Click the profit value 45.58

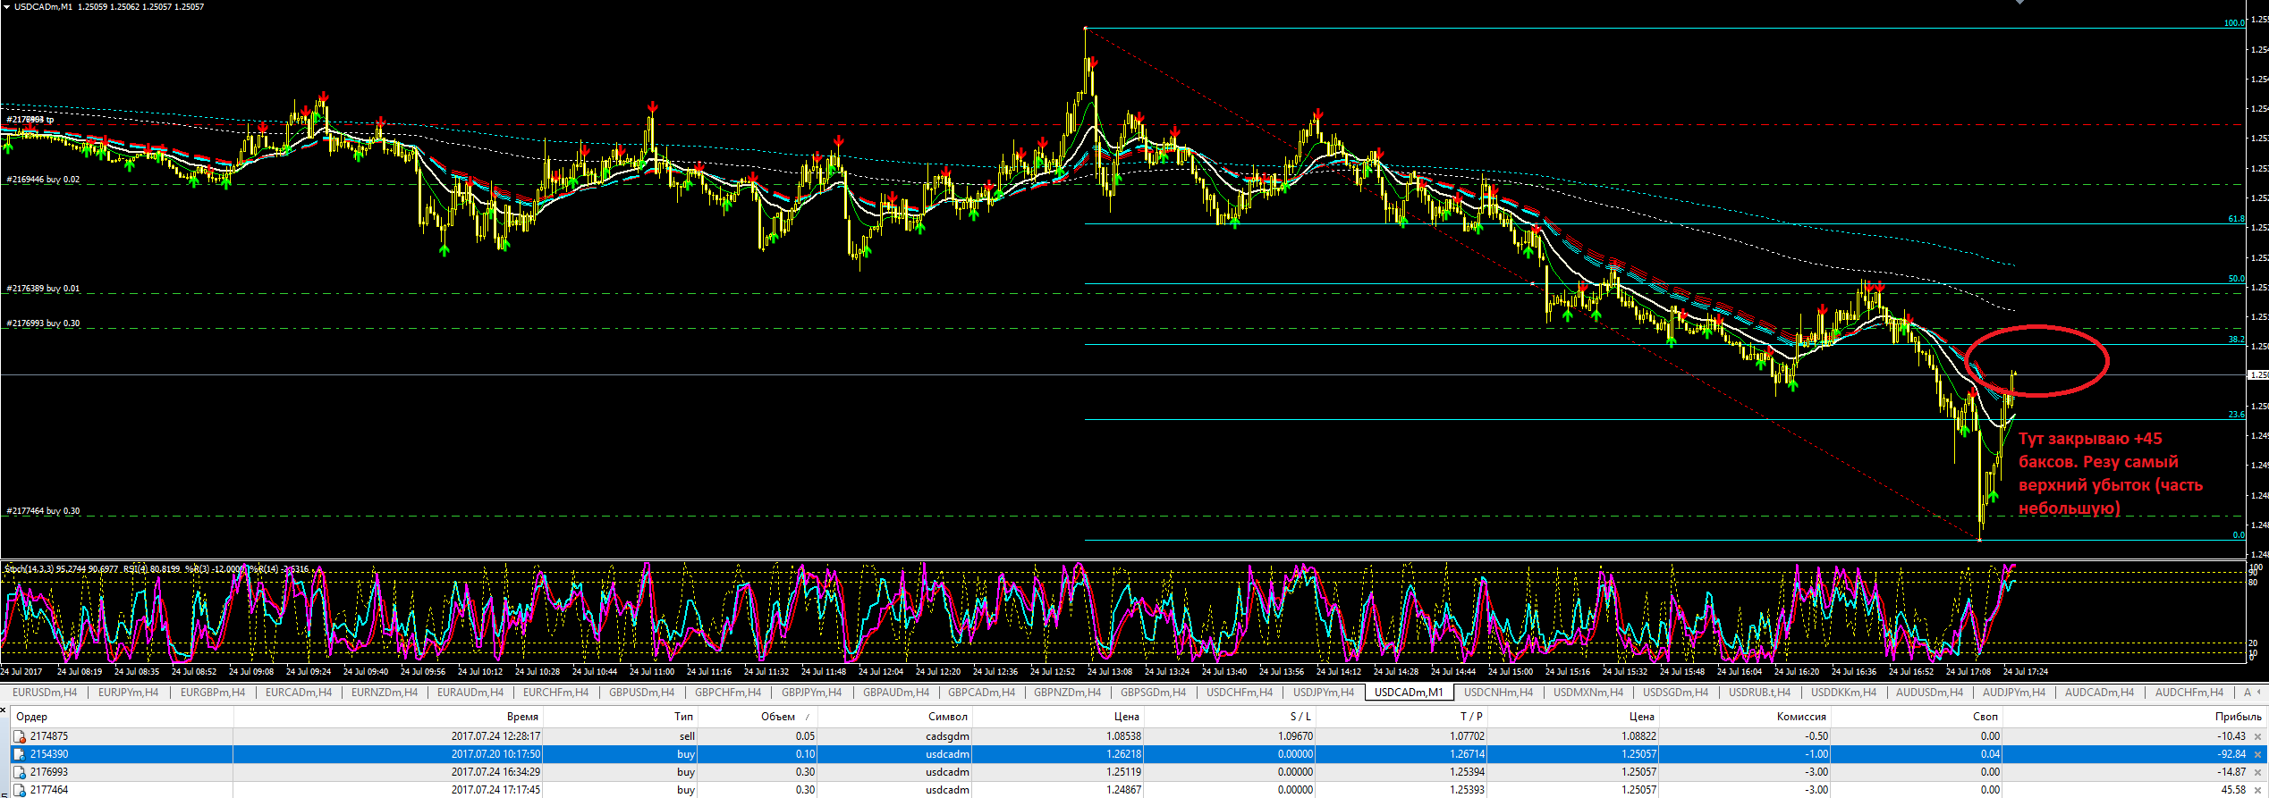pyautogui.click(x=2233, y=790)
